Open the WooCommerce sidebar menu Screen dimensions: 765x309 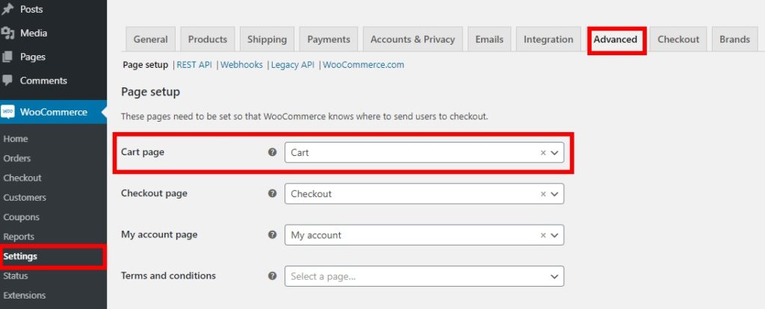(53, 112)
